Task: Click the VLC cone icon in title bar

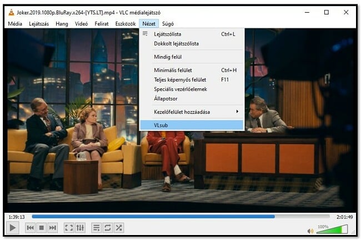Action: 11,12
